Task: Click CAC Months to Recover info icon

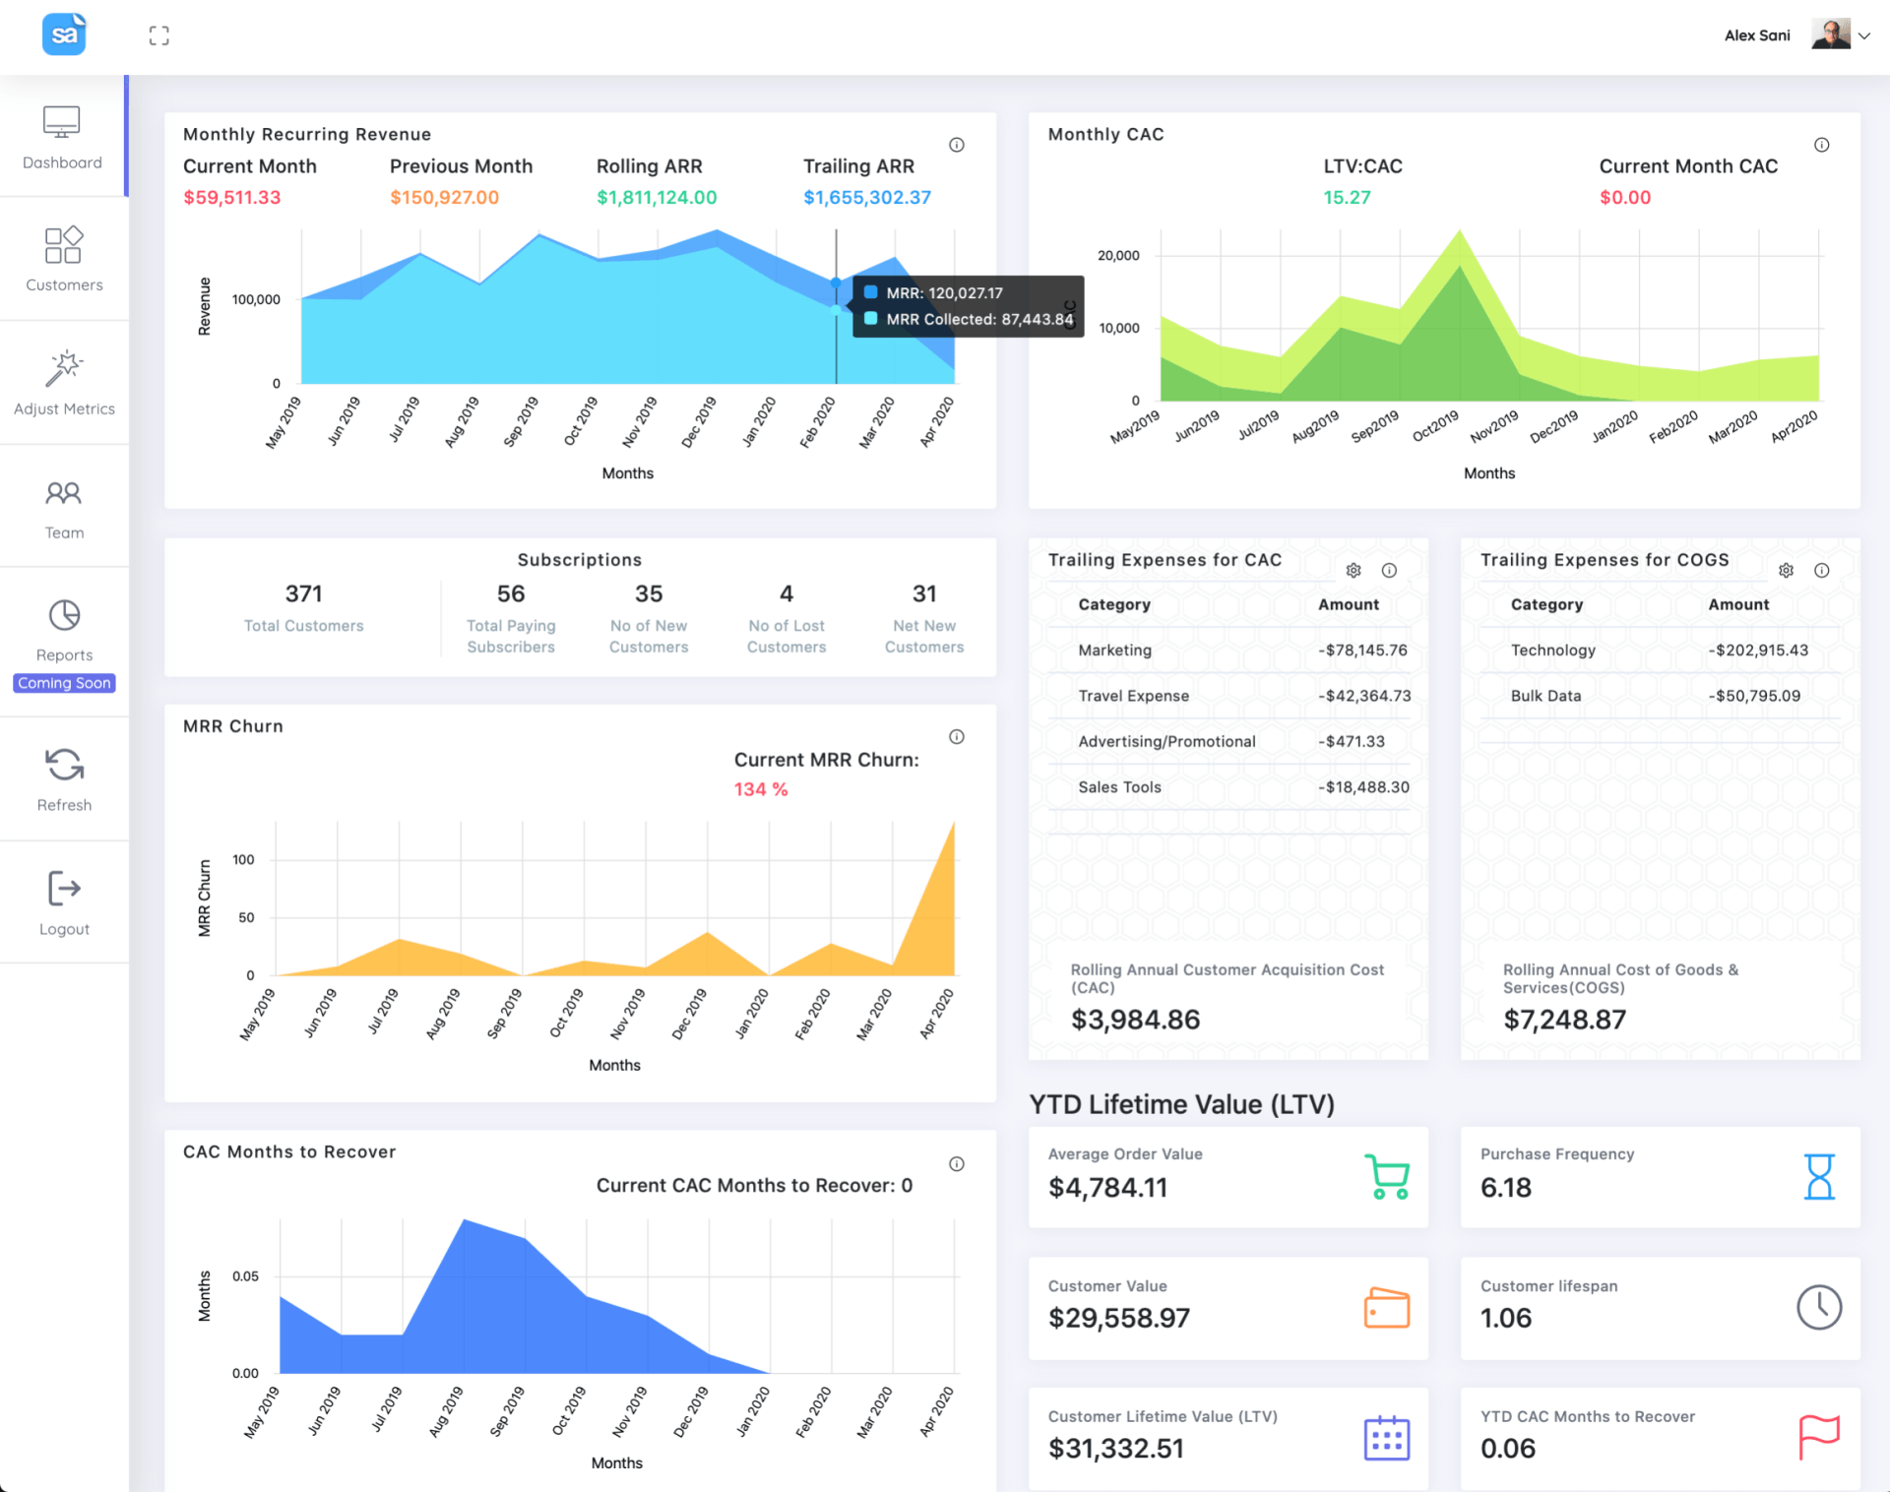Action: 956,1164
